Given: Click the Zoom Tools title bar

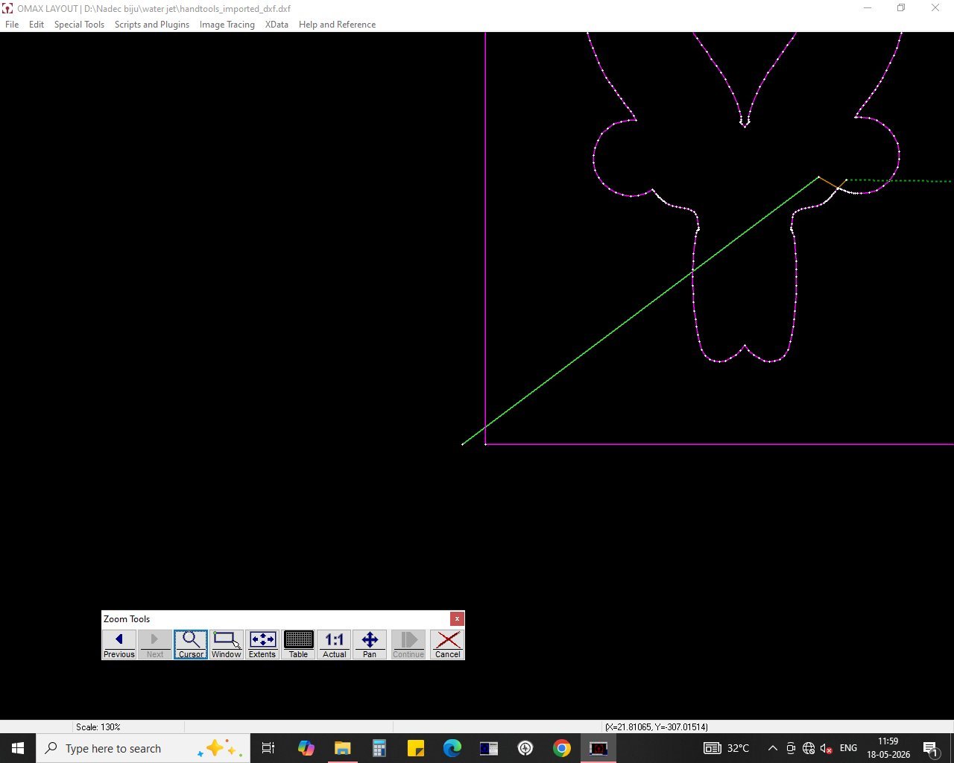Looking at the screenshot, I should 276,618.
